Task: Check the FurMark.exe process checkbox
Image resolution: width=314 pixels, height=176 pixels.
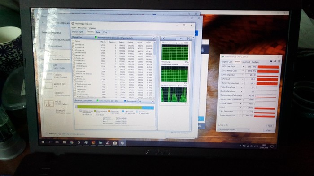Action: click(x=74, y=63)
